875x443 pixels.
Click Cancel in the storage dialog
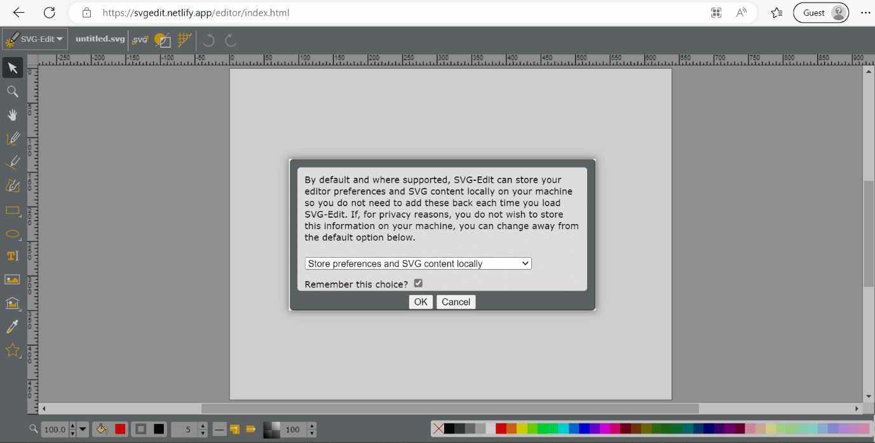click(456, 302)
